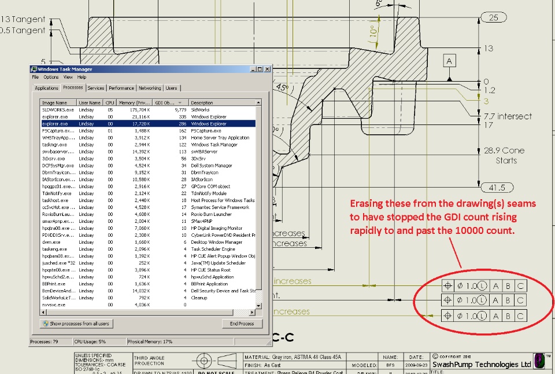Switch to the Networking tab
This screenshot has width=555, height=374.
[x=150, y=88]
